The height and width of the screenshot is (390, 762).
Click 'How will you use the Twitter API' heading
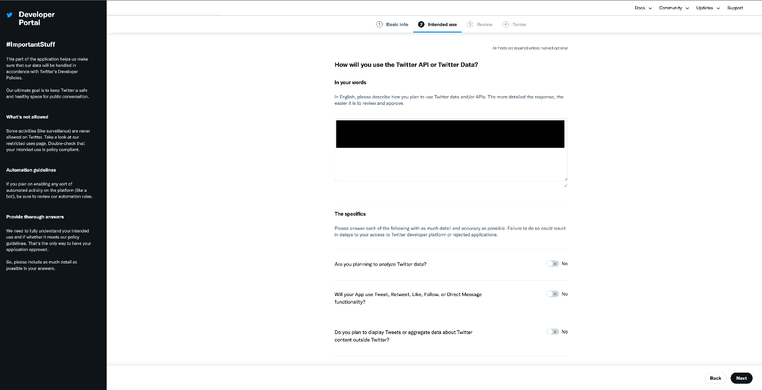coord(406,65)
